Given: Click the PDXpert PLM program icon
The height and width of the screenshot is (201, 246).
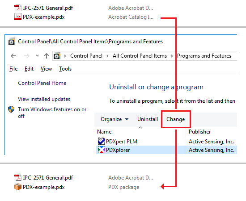Looking at the screenshot, I should (x=102, y=141).
